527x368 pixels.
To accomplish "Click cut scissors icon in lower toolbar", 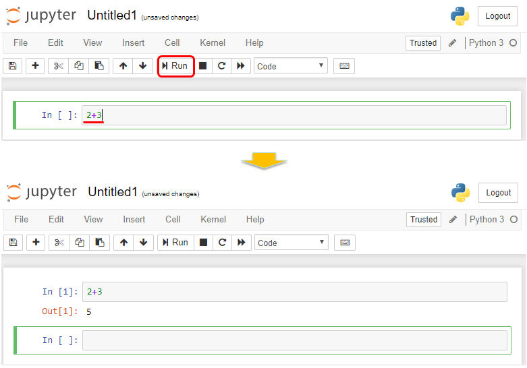I will 59,243.
